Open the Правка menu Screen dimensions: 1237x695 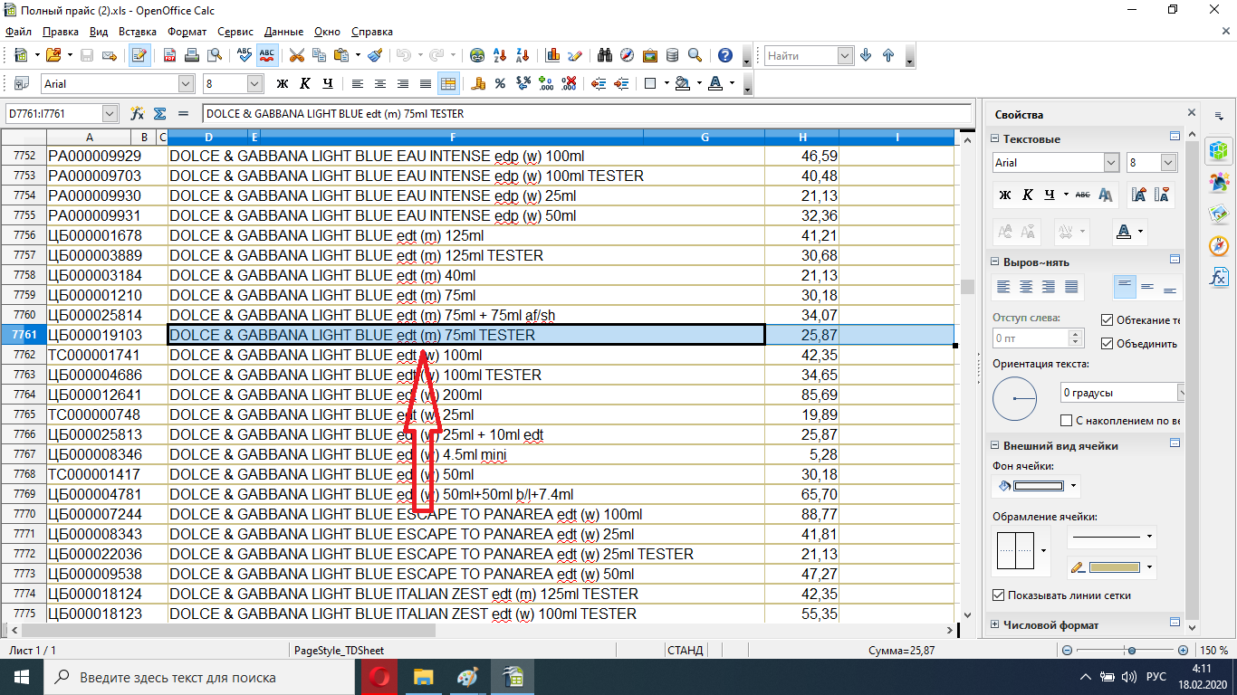pos(61,32)
